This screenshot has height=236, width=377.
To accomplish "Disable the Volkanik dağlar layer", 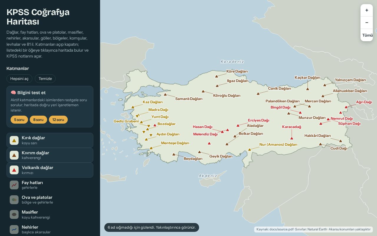I will 50,170.
